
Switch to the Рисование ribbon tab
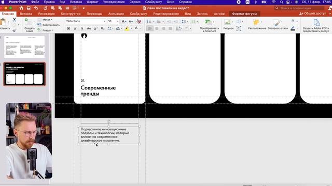click(x=46, y=14)
